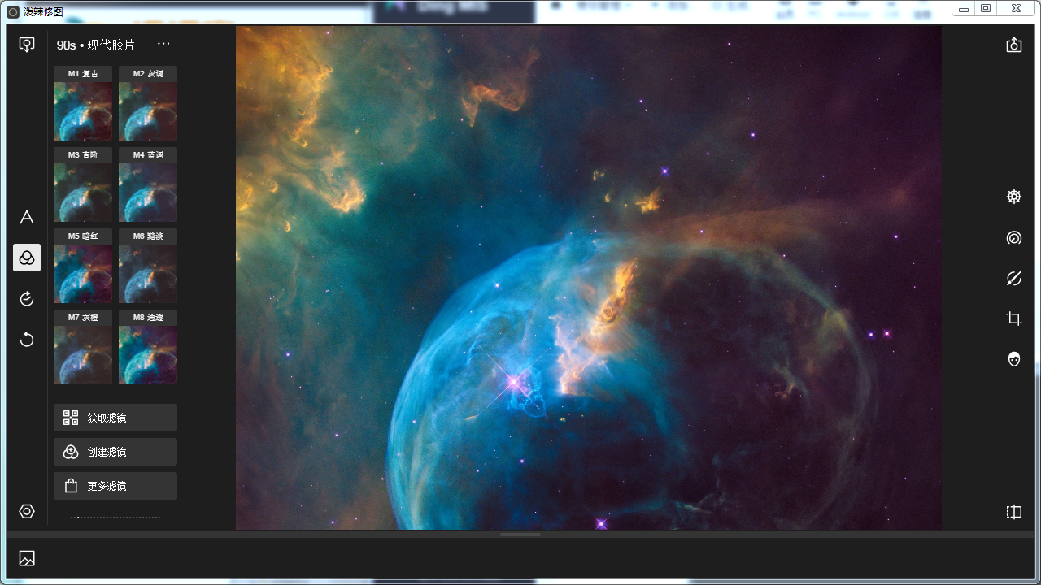Click the spiral effect icon on right toolbar

(1013, 237)
